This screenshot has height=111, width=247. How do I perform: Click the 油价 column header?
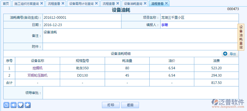pyautogui.click(x=172, y=61)
